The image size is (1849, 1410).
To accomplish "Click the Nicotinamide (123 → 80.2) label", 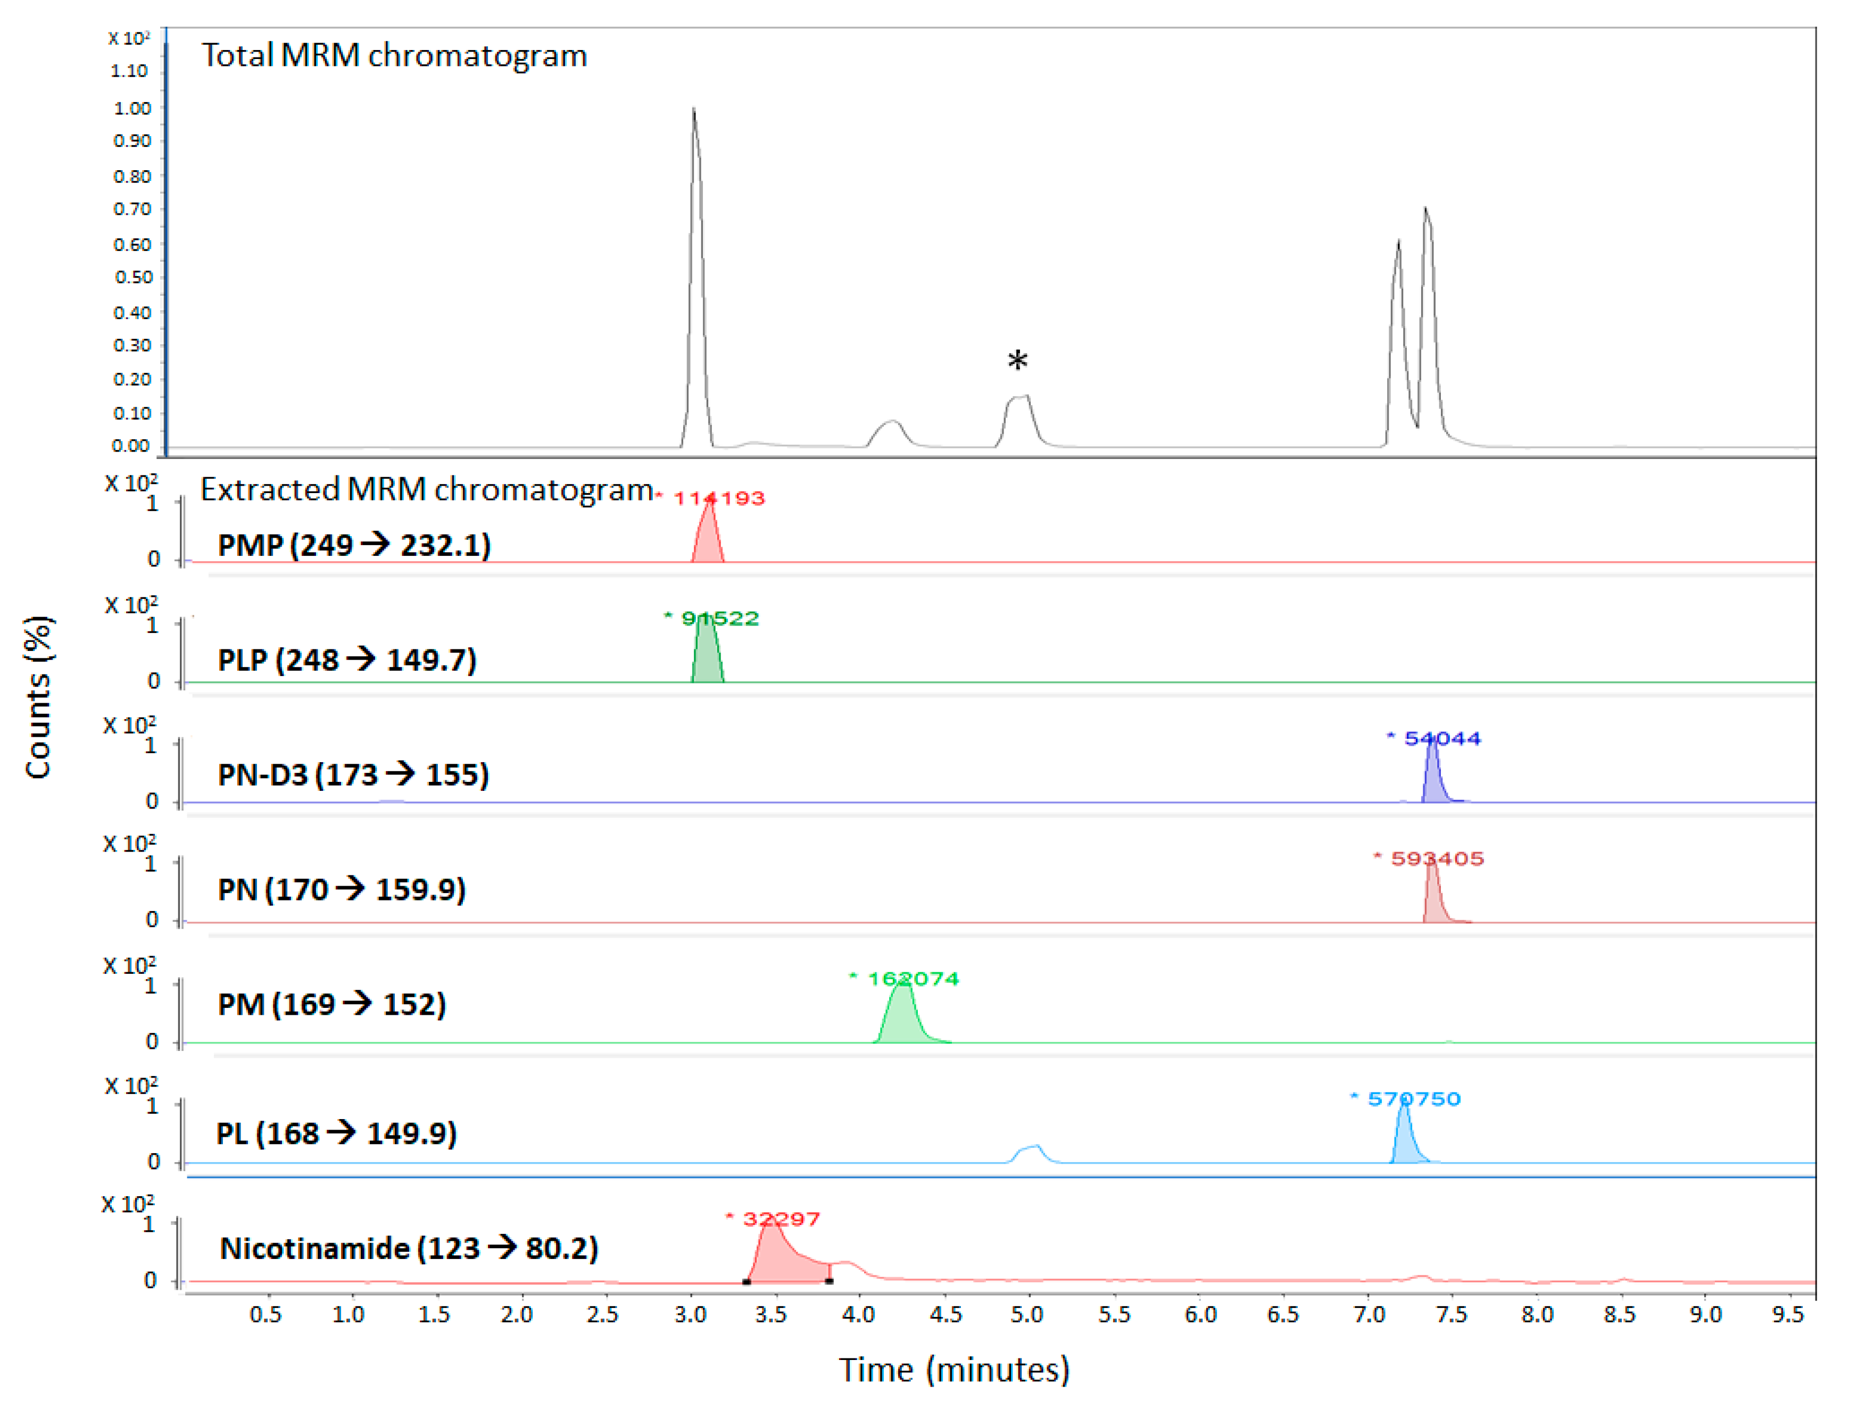I will pyautogui.click(x=408, y=1248).
